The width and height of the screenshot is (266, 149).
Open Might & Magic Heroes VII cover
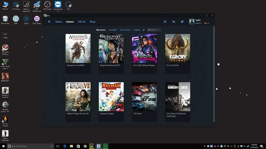[x=78, y=97]
